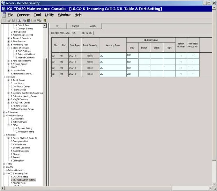The height and width of the screenshot is (191, 217).
Task: Click the Open file toolbar icon
Action: (9, 21)
